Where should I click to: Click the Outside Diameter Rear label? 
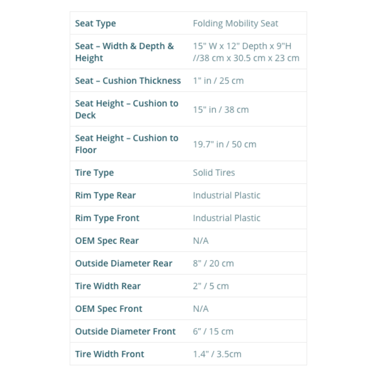[x=123, y=263]
